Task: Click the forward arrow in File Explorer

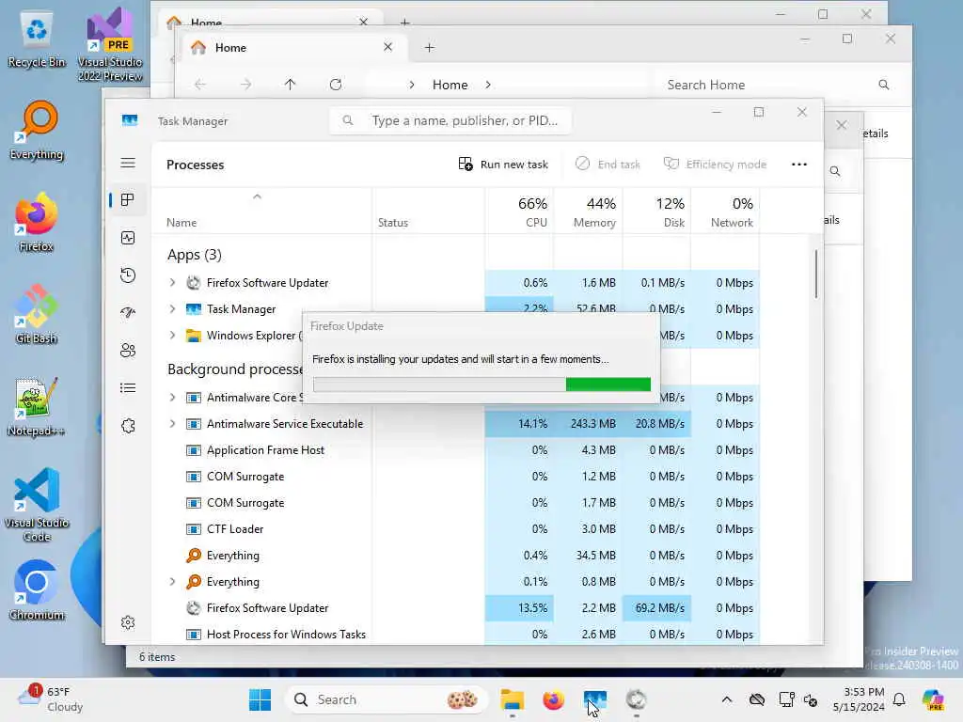Action: (x=245, y=85)
